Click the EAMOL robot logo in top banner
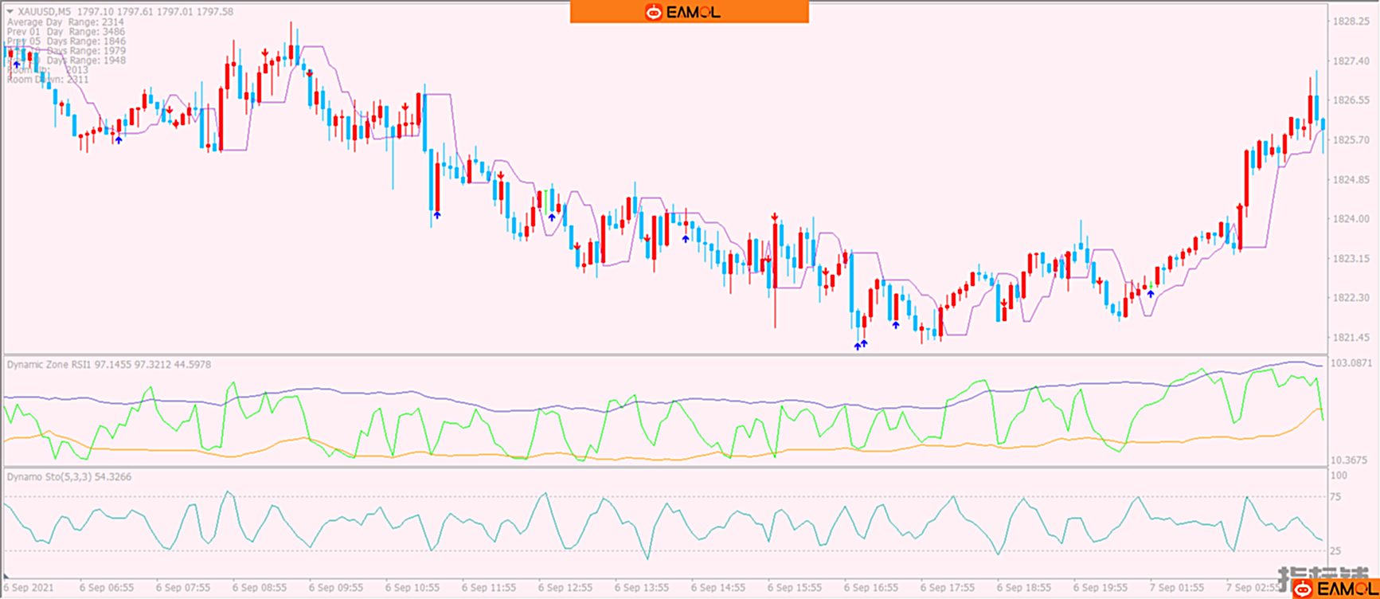 click(654, 12)
